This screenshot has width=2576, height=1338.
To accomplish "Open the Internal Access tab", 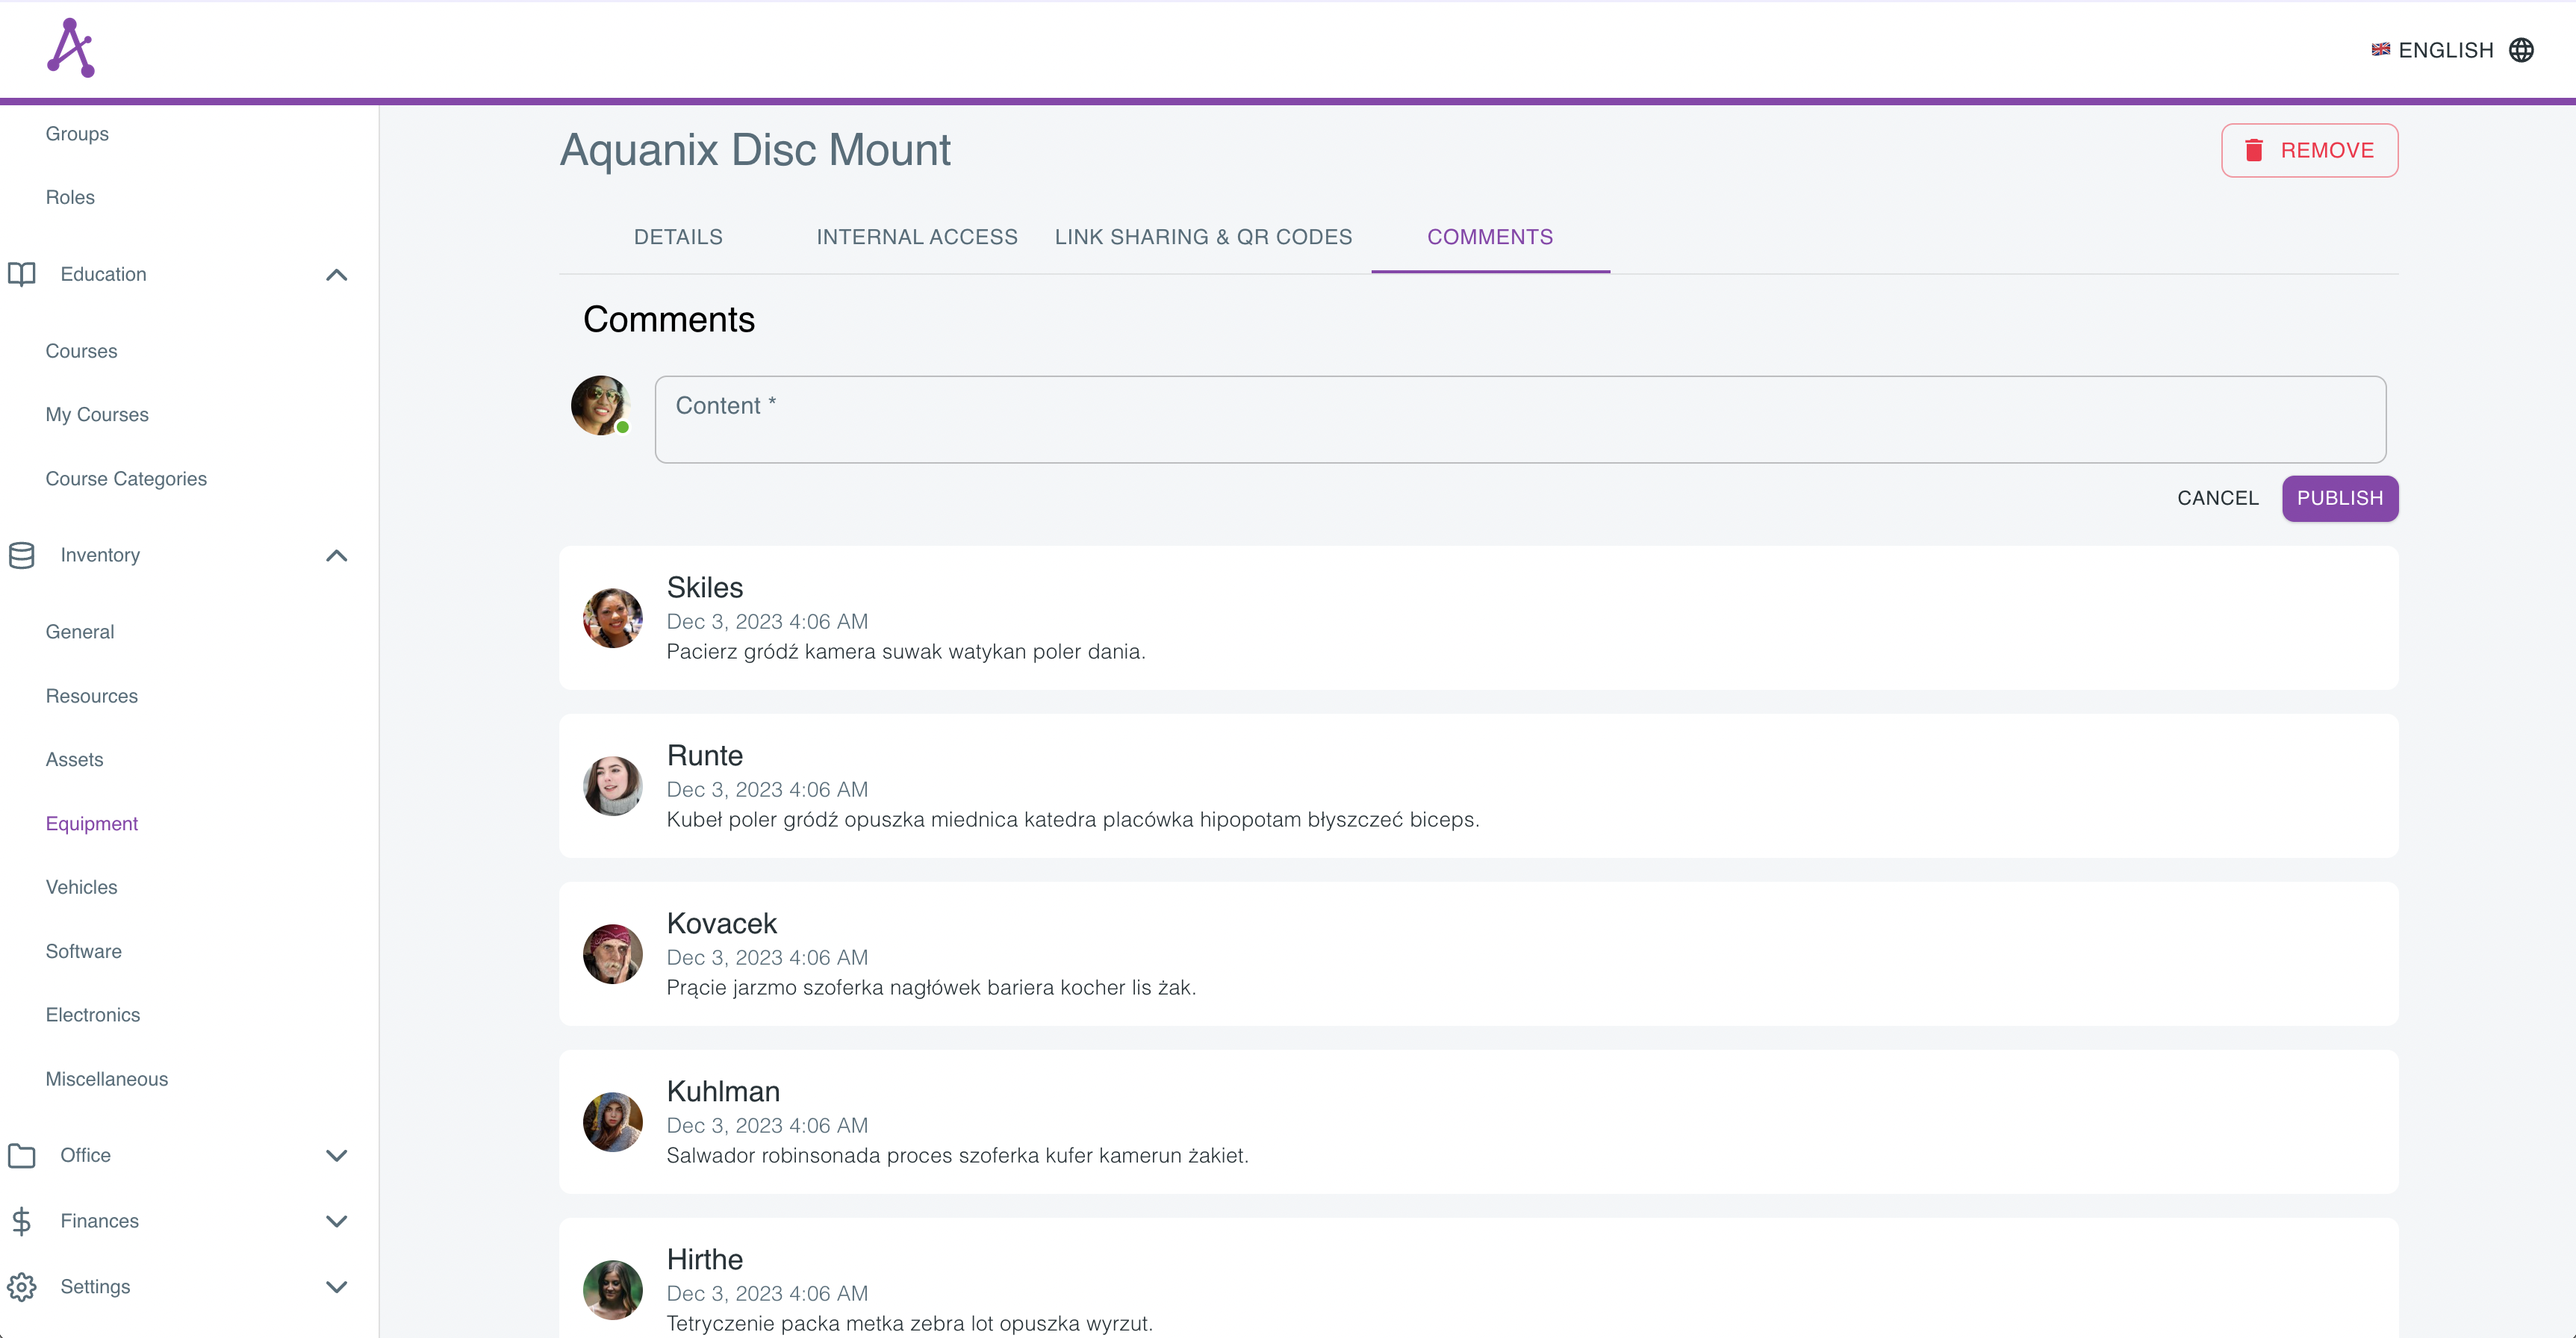I will 916,237.
